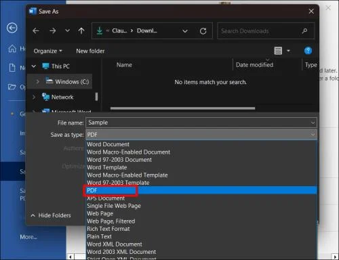Open recent locations chevron next to Forward
Viewport: 339px width, 260px height.
click(x=67, y=30)
